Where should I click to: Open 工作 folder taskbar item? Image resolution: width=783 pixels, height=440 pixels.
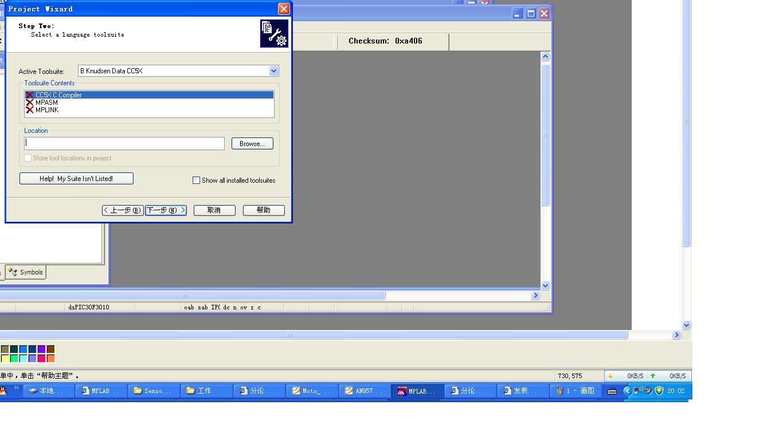pyautogui.click(x=206, y=391)
